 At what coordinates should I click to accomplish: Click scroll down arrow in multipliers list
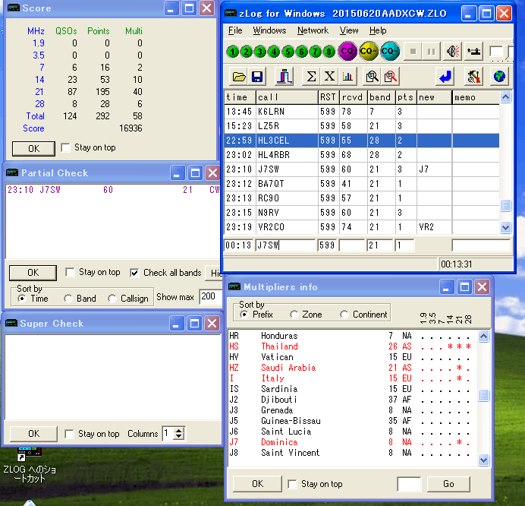coord(483,460)
